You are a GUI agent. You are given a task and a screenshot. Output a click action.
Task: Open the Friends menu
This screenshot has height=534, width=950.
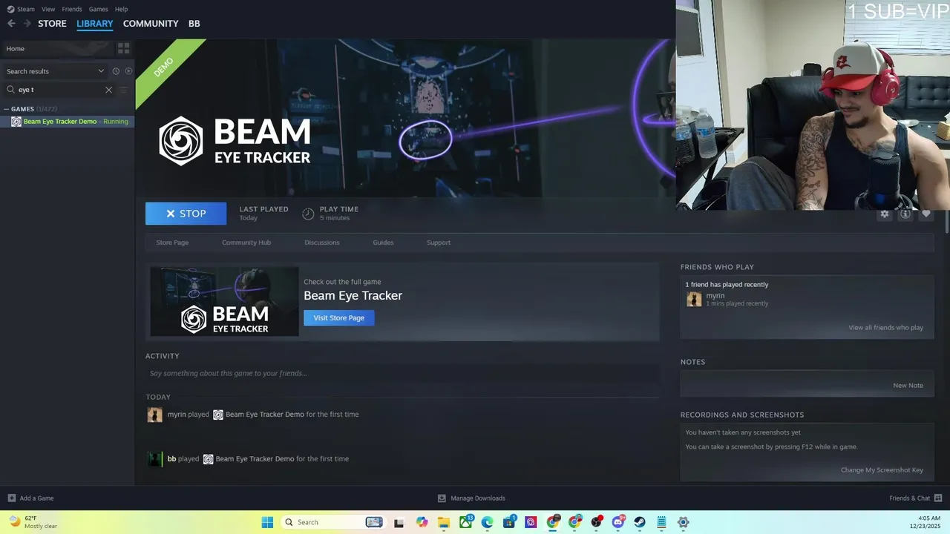point(72,9)
